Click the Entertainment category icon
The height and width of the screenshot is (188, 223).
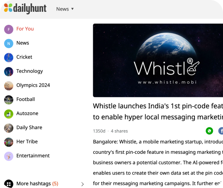(x=9, y=156)
